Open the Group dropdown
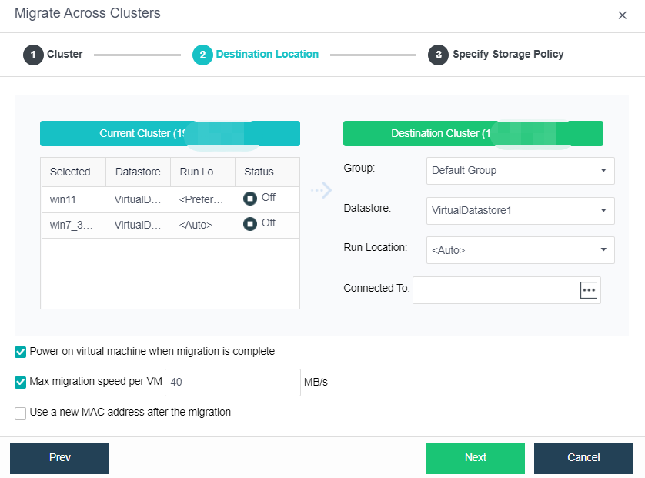This screenshot has height=478, width=645. [x=520, y=171]
